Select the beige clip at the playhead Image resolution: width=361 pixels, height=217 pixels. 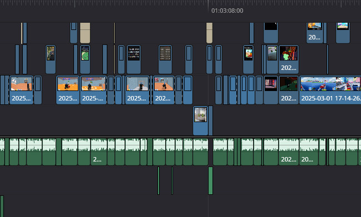point(209,33)
